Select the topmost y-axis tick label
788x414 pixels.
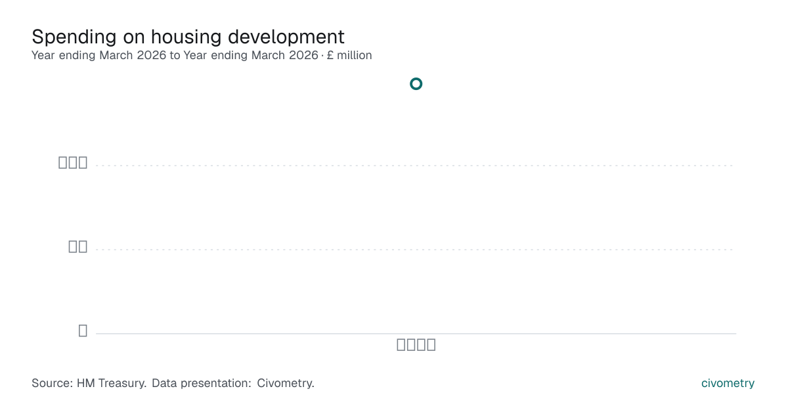pyautogui.click(x=73, y=162)
